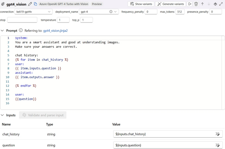Click the for item in chat_history line
The height and width of the screenshot is (149, 225).
tap(41, 60)
